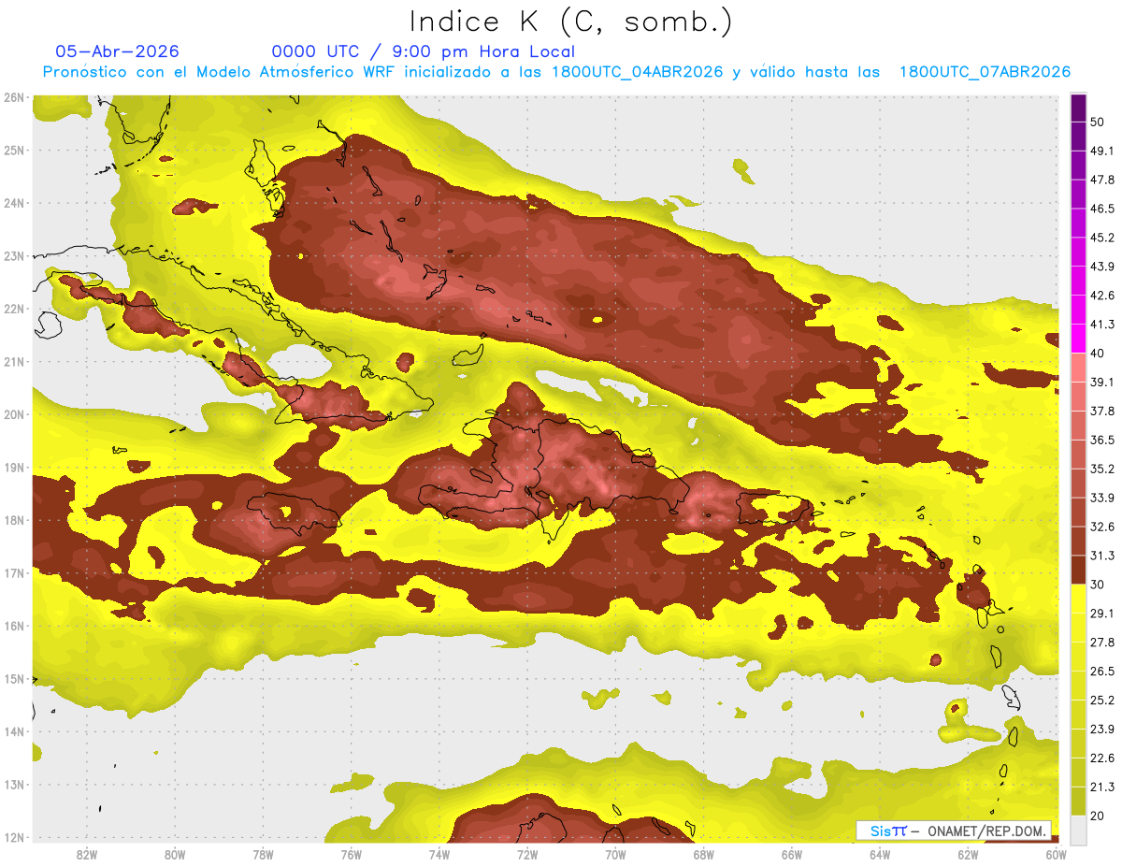Select the 76W longitude tick label
1122x867 pixels.
tap(351, 853)
